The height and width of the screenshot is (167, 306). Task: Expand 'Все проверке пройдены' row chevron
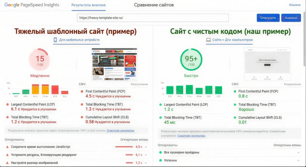click(x=299, y=152)
